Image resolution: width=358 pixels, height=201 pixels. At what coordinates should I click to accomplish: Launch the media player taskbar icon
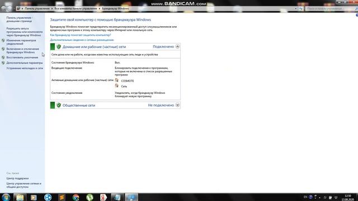tap(34, 197)
